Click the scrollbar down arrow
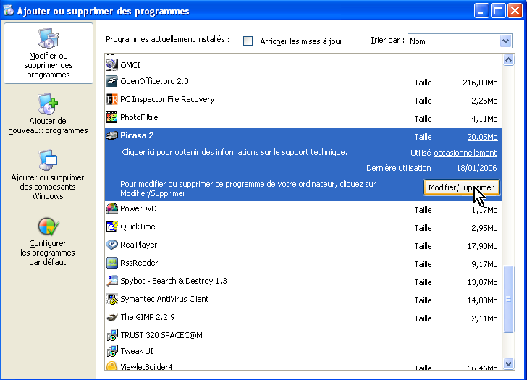The width and height of the screenshot is (527, 380). point(508,363)
